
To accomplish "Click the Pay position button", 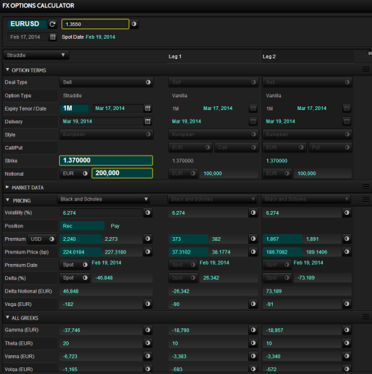I will [115, 226].
